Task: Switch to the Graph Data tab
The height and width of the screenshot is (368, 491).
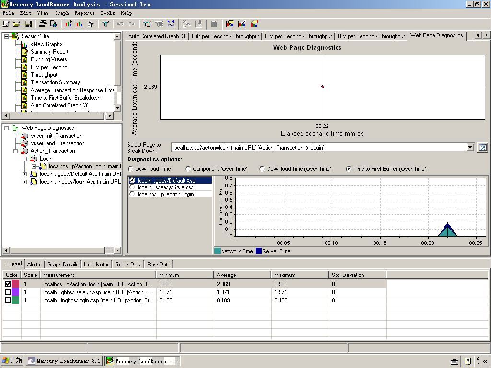Action: [128, 264]
